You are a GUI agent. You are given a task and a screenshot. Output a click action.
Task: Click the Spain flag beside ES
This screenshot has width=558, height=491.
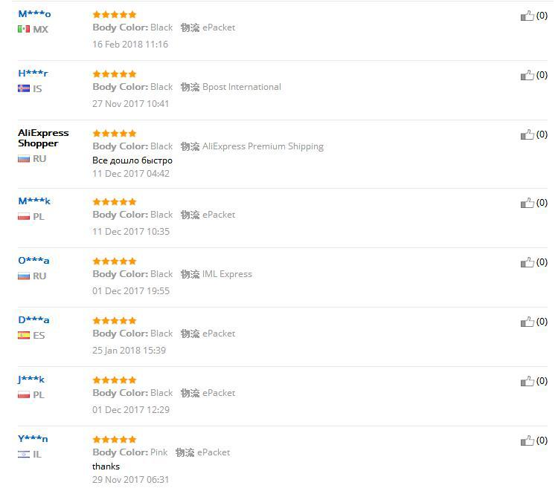24,336
